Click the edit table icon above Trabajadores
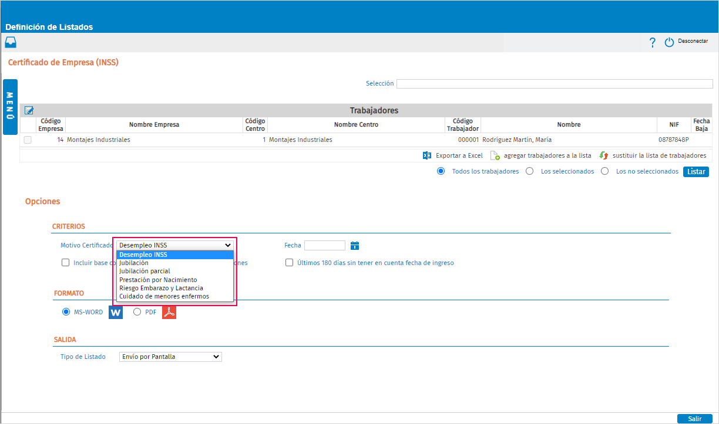This screenshot has width=719, height=424. point(29,110)
